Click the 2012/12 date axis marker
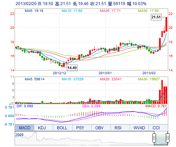 [x=59, y=73]
